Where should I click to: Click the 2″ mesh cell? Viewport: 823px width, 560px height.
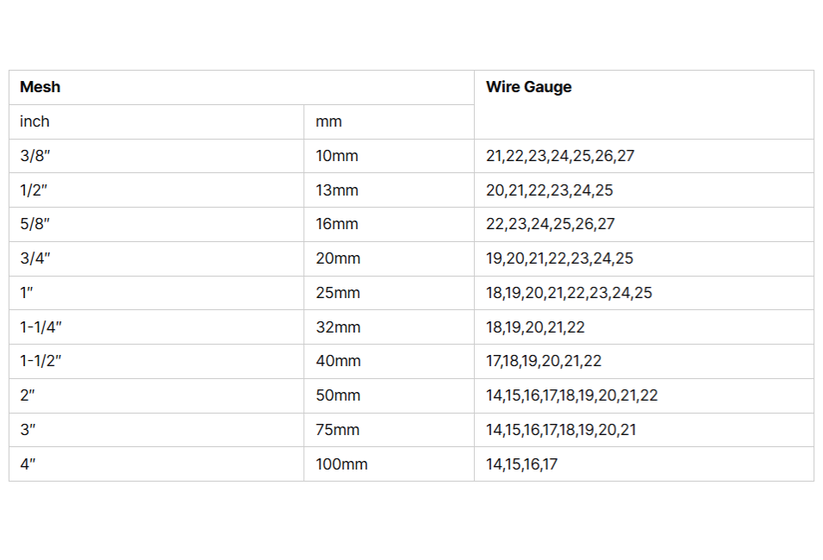tap(156, 395)
